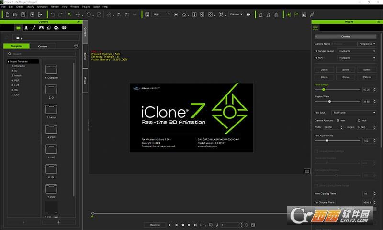
Task: Redo the last undone action
Action: pos(60,15)
